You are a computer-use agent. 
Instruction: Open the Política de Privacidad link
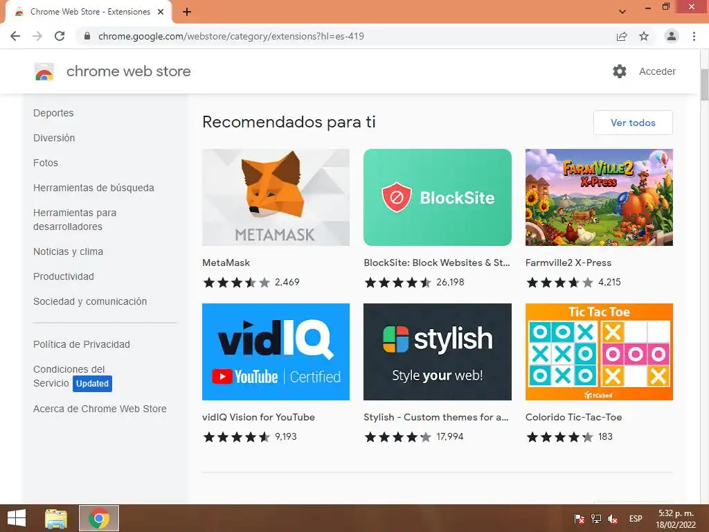coord(82,344)
